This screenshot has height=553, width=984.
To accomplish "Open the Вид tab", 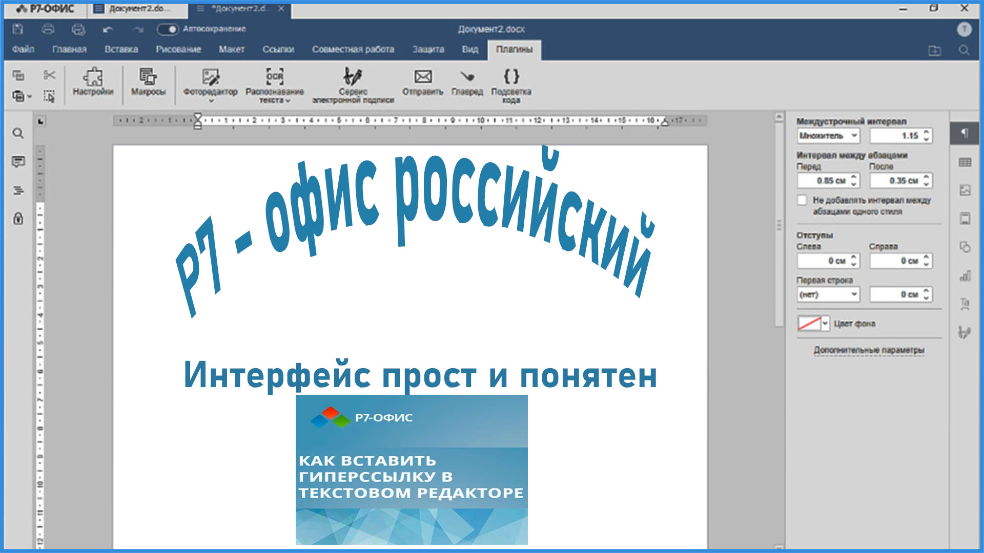I will pyautogui.click(x=470, y=49).
